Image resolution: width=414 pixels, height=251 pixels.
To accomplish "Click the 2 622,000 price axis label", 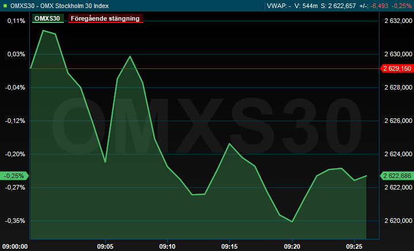I will tap(398, 187).
